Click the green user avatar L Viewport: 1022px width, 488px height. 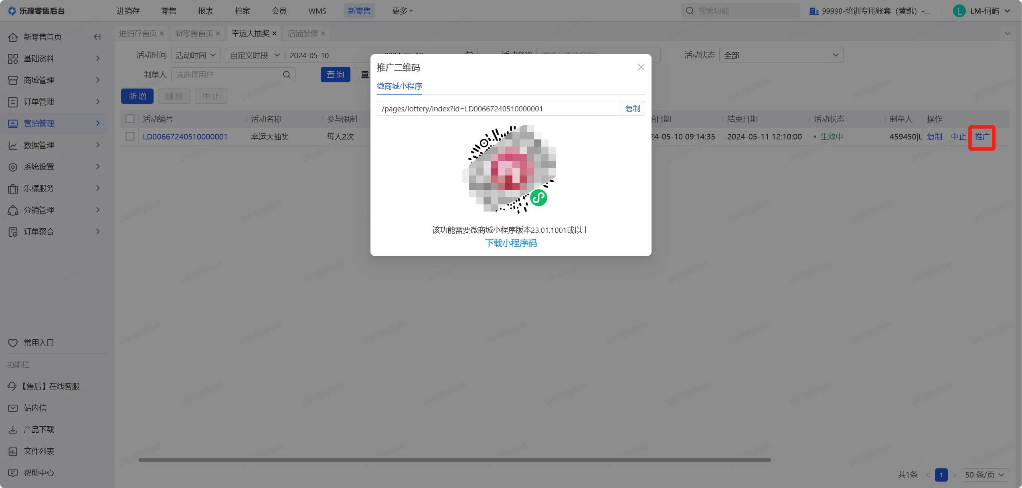(x=959, y=11)
